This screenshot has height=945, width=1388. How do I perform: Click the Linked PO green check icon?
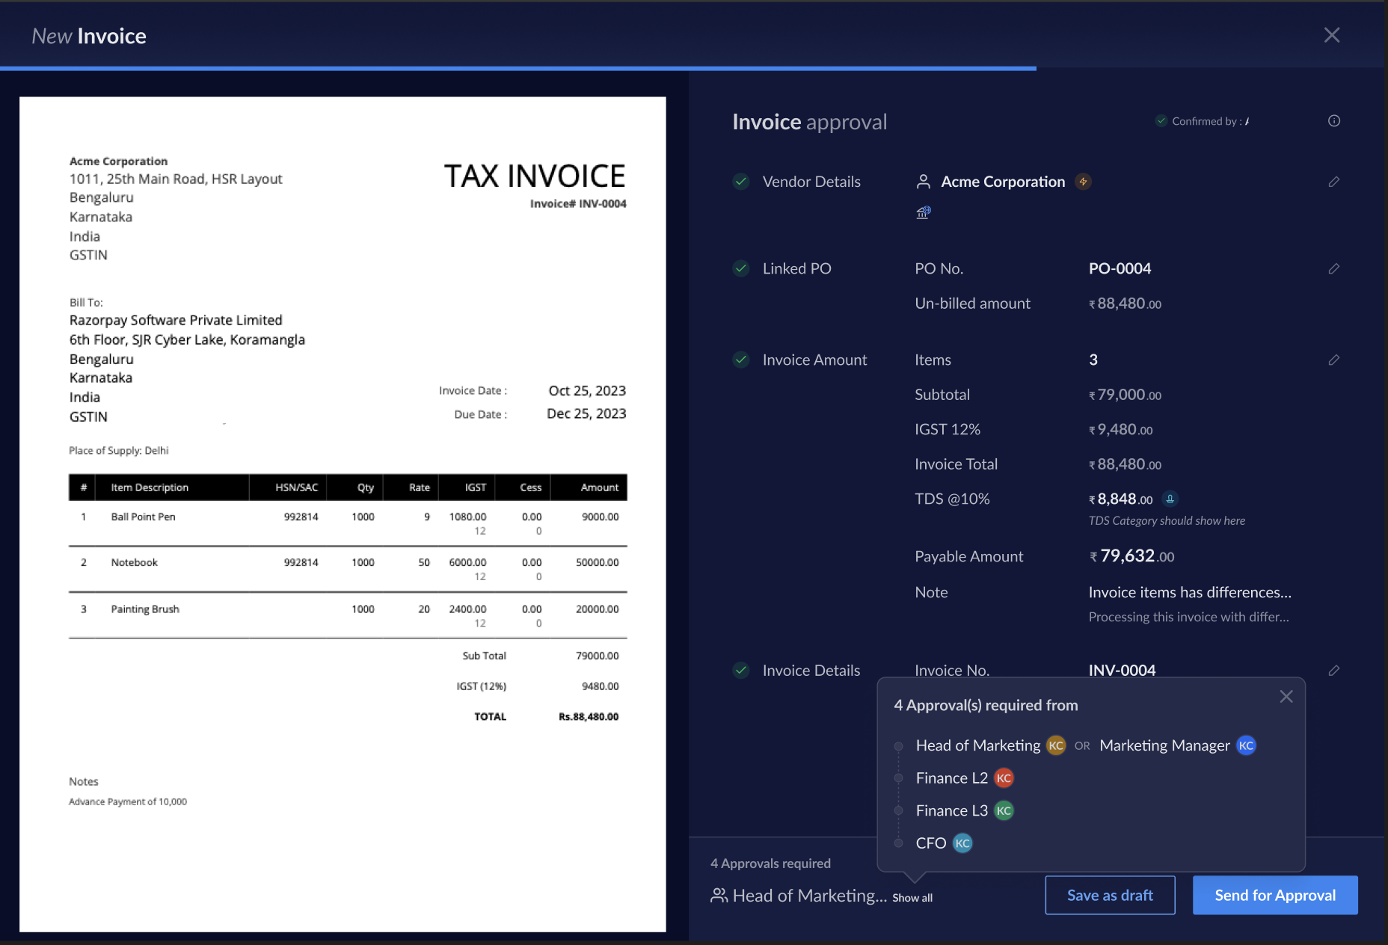click(741, 268)
